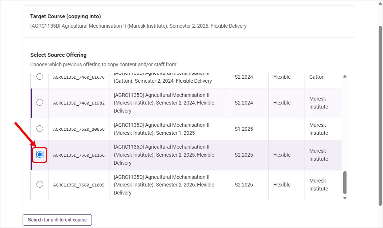This screenshot has height=228, width=383.
Task: Click the S2 2025 term cell
Action: tap(244, 155)
